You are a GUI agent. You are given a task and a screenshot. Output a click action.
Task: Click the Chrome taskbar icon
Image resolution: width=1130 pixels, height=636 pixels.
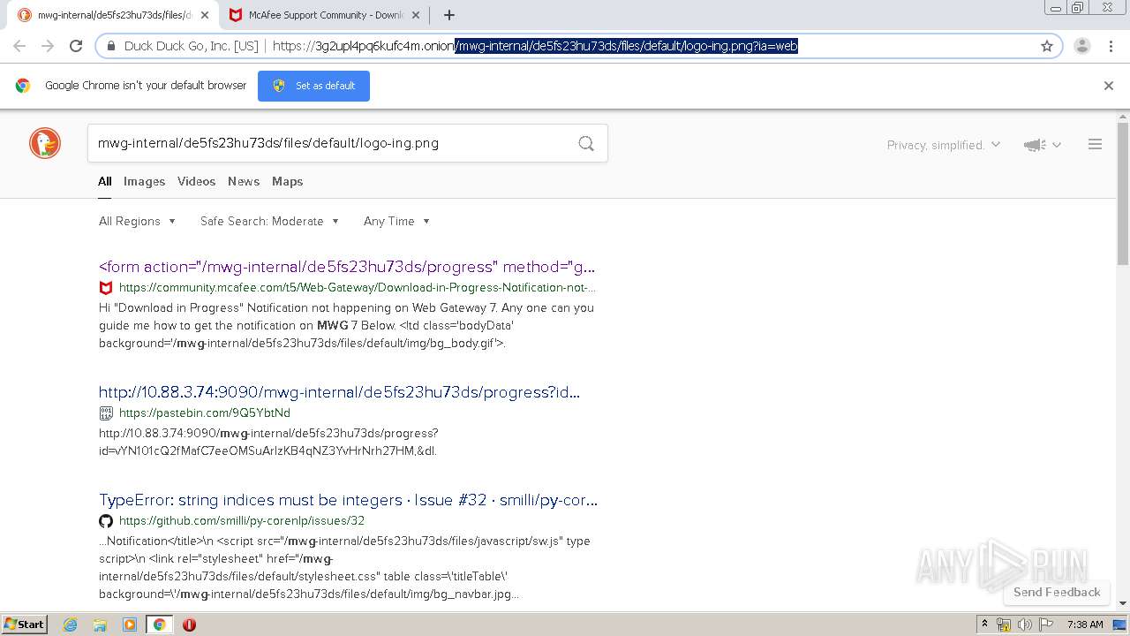tap(159, 625)
